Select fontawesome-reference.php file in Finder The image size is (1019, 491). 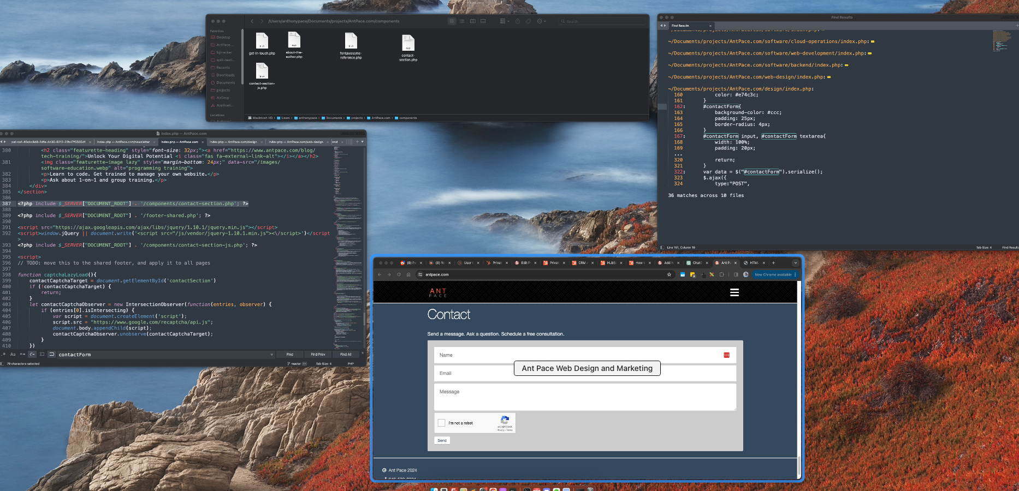351,45
